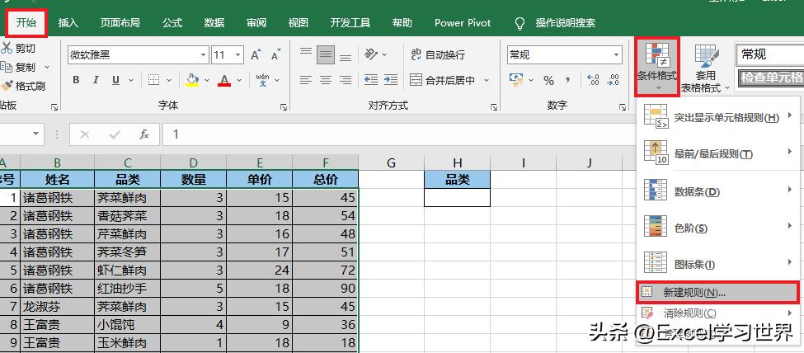The width and height of the screenshot is (804, 353).
Task: Open Clear Rules (清除规则) submenu
Action: click(718, 313)
